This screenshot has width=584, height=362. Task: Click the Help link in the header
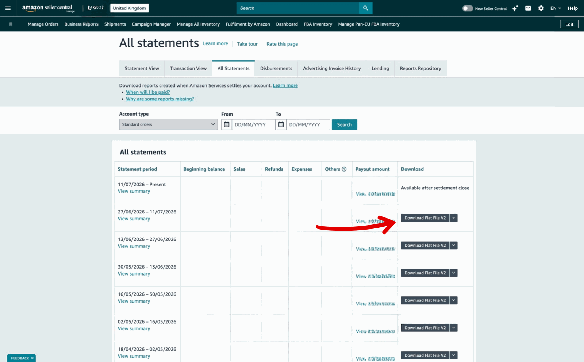pyautogui.click(x=573, y=8)
